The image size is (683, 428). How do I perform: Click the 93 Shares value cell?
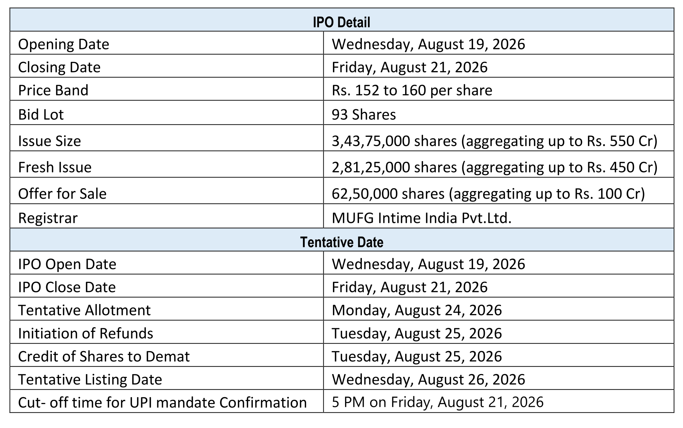(498, 113)
